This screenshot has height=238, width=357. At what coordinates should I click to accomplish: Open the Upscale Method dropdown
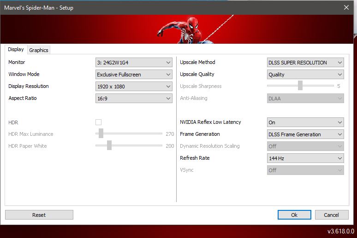pos(305,63)
